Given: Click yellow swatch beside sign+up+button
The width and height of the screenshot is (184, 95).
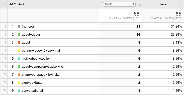Looking at the screenshot, I should 19,83.
